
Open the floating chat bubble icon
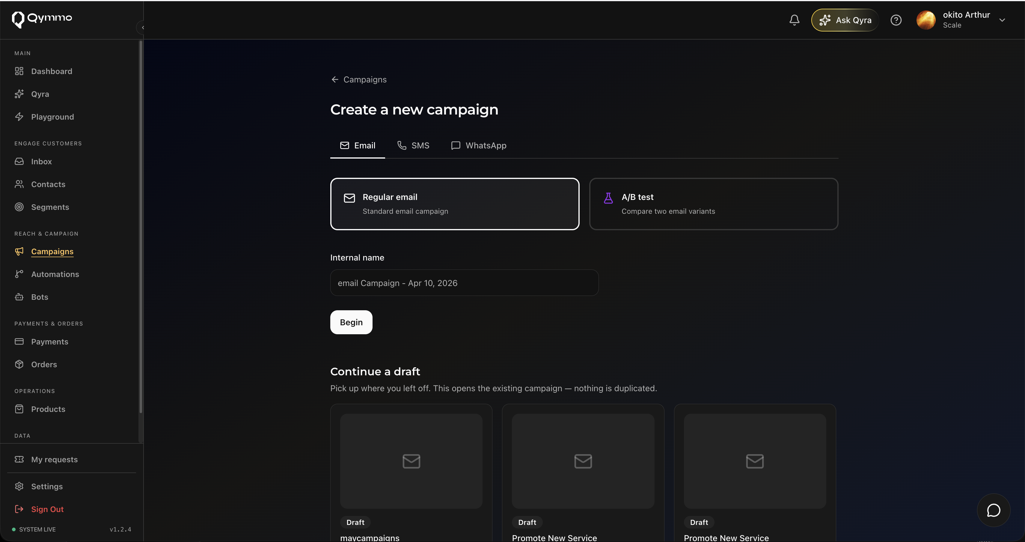click(x=993, y=510)
